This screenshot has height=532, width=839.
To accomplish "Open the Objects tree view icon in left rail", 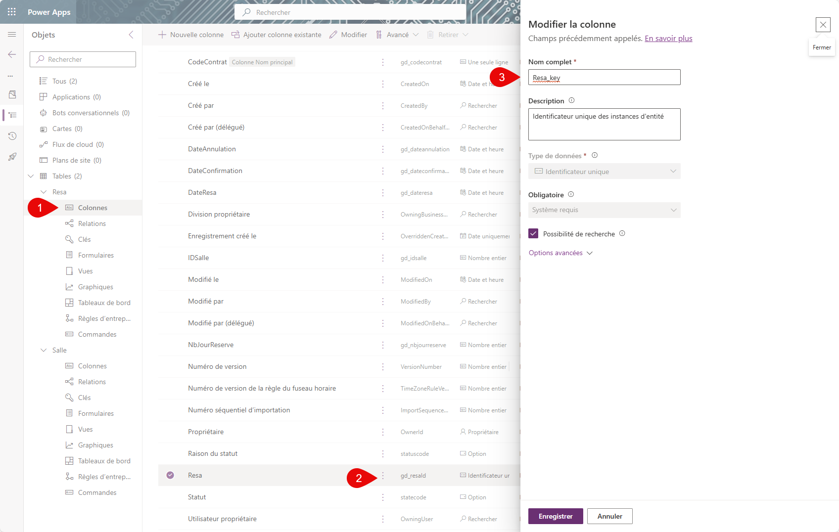I will coord(13,115).
